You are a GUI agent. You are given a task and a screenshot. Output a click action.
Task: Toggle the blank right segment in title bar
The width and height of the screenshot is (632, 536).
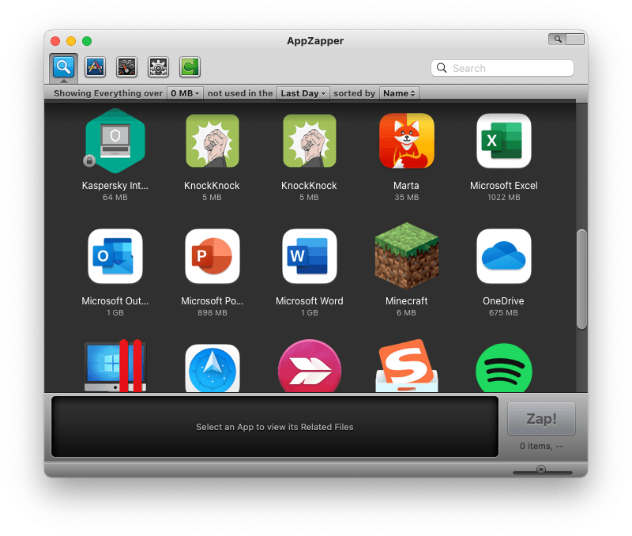point(575,39)
